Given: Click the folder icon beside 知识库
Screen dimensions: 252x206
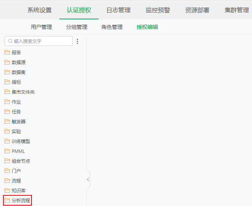Looking at the screenshot, I should (7, 190).
